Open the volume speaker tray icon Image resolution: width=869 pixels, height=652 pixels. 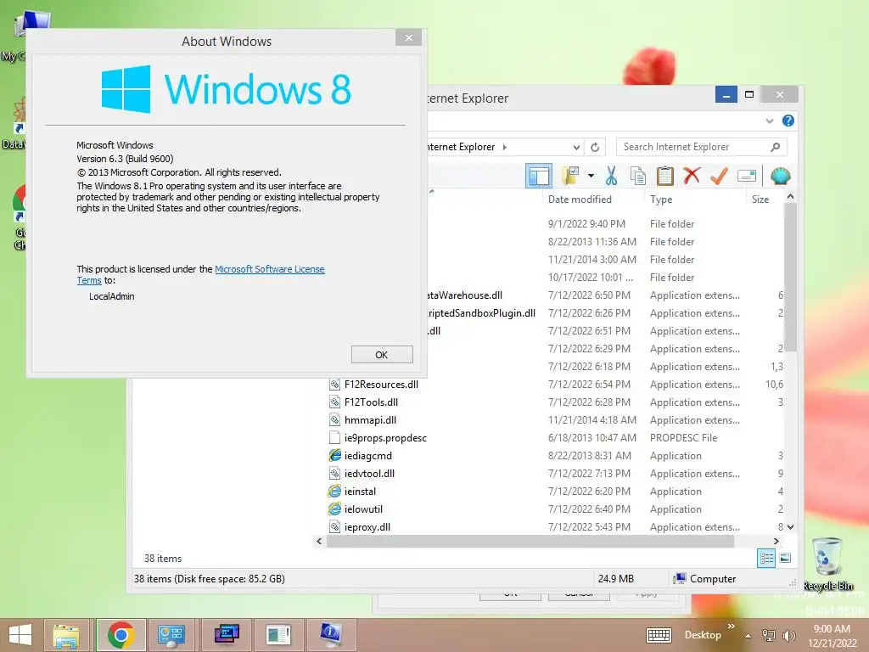788,636
